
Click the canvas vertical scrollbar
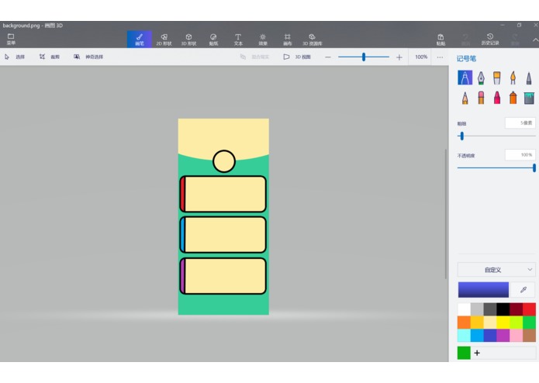446,213
